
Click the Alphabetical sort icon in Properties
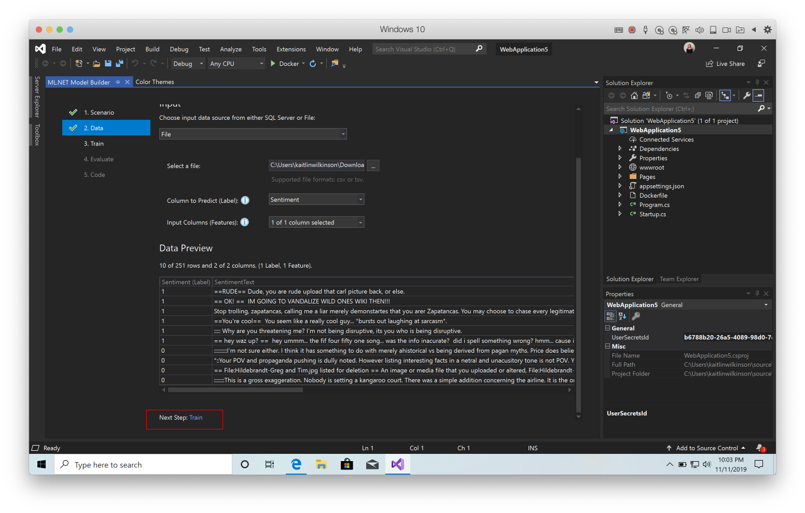pyautogui.click(x=622, y=316)
